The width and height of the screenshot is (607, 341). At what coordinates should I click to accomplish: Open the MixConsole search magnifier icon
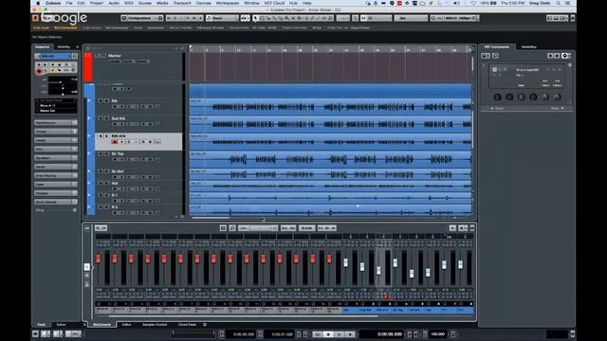(x=232, y=228)
